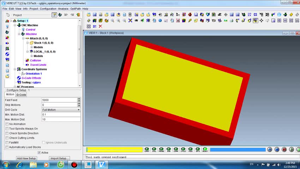Select single view layout icon

point(273,20)
